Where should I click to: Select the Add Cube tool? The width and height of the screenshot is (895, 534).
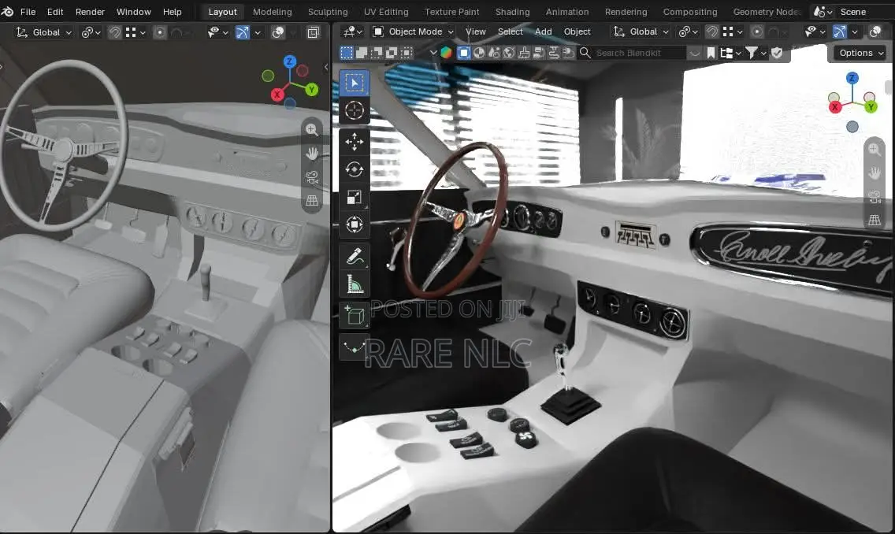(x=355, y=316)
